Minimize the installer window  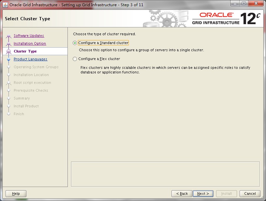(235, 4)
